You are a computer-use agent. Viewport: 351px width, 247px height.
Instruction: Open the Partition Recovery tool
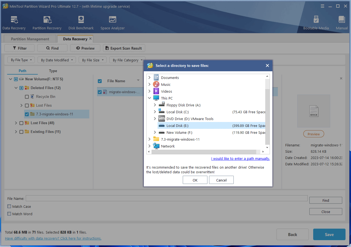[x=47, y=23]
